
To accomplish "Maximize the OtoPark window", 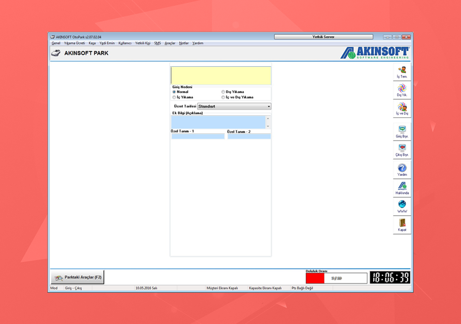I will point(397,37).
